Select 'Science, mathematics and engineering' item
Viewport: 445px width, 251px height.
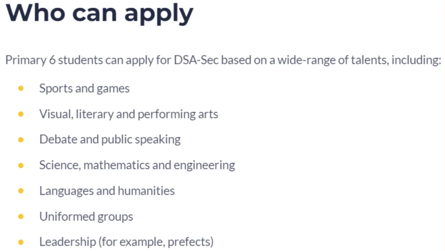[x=137, y=165]
